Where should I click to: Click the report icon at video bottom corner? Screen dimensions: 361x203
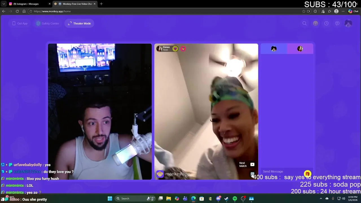pos(252,174)
